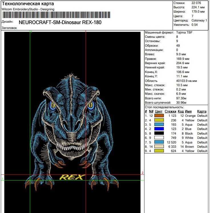Click the bottom edge value 19.5 мм
Viewport: 210px width, 213px height.
click(182, 67)
